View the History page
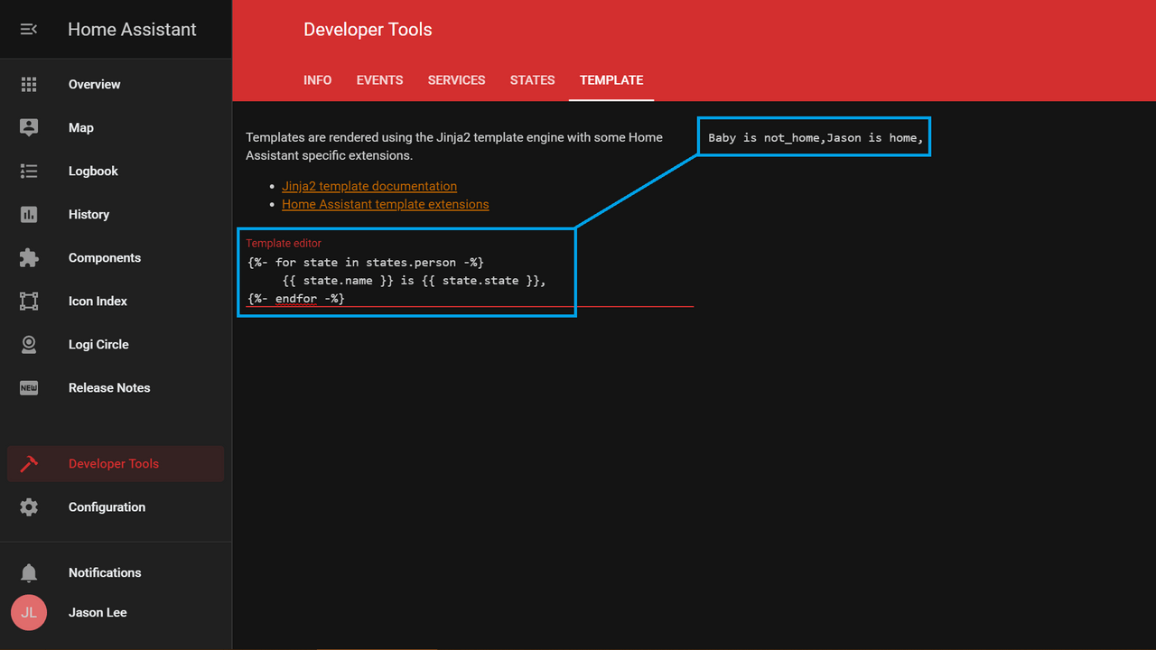 (x=116, y=214)
